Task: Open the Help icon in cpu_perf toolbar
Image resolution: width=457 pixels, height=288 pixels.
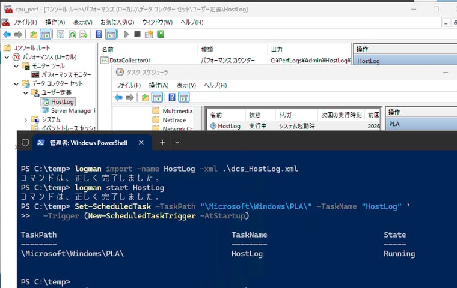Action: pos(99,35)
